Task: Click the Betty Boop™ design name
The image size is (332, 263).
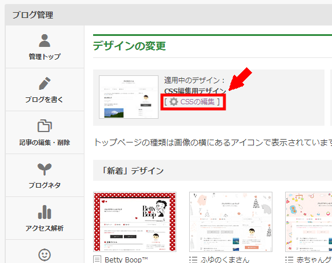Action: click(126, 260)
